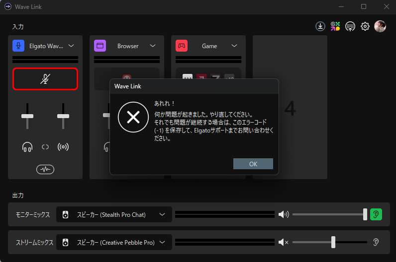
Task: Open the Elgato Marketplace colorful icon
Action: click(335, 26)
